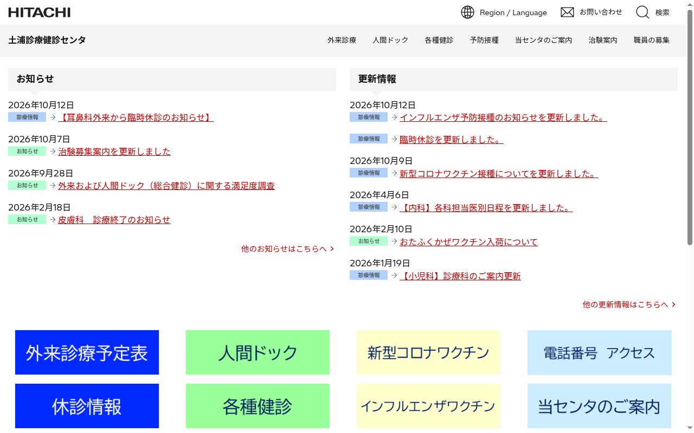Click the arrow icon beside 皮膚科 notice

click(53, 220)
